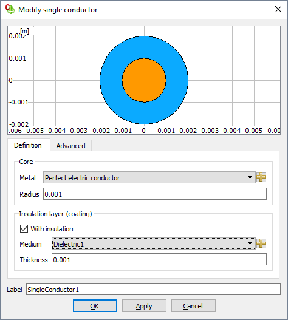Image resolution: width=288 pixels, height=320 pixels.
Task: Open the Metal dropdown list
Action: tap(149, 177)
